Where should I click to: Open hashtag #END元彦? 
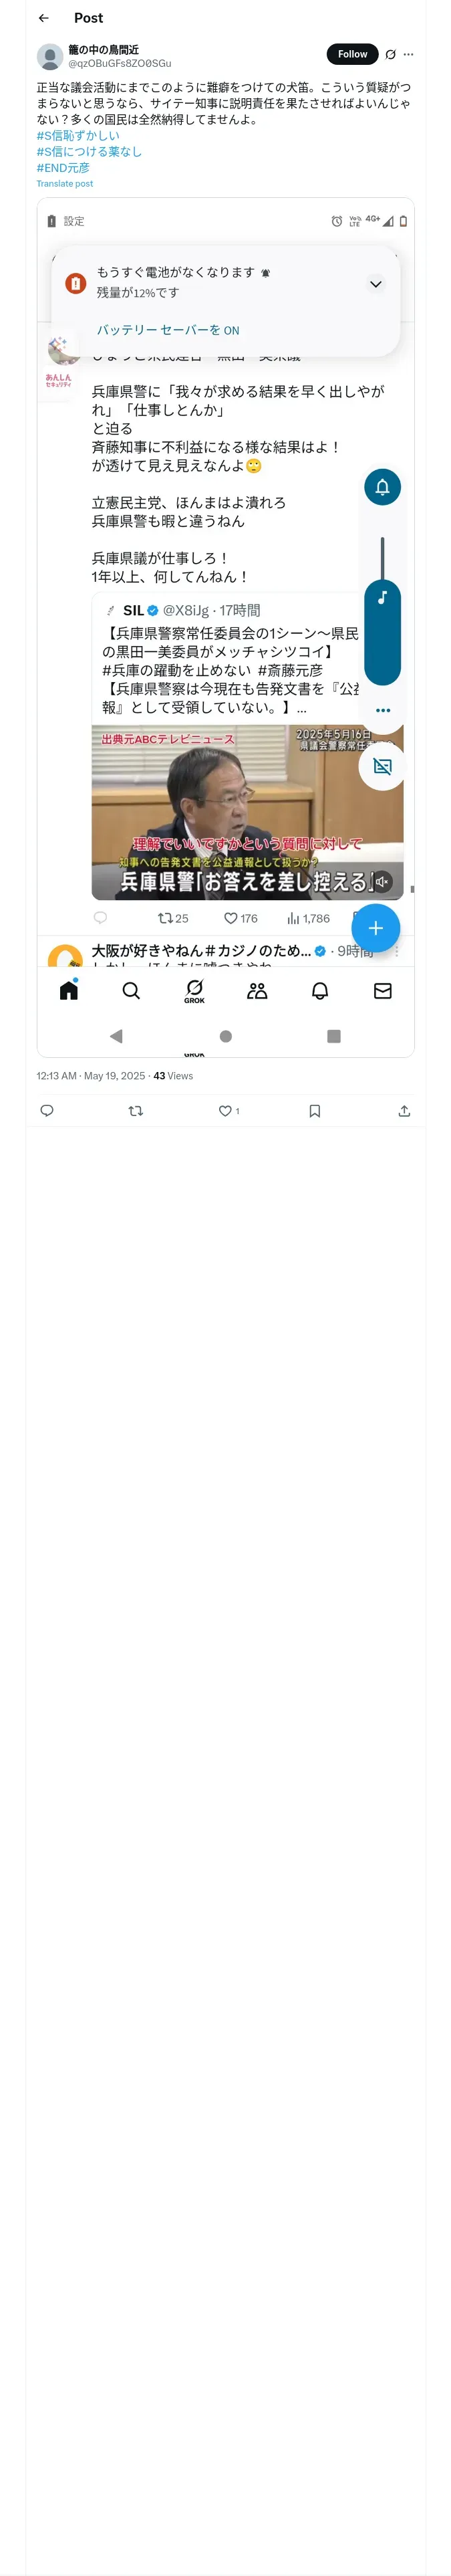click(x=63, y=168)
